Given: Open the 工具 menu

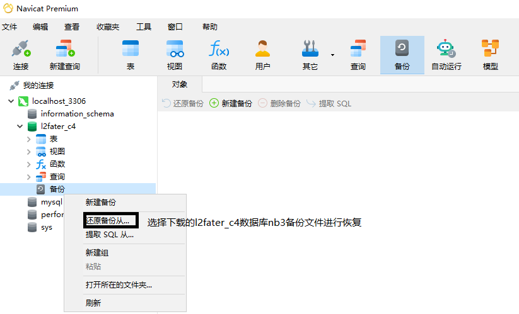Looking at the screenshot, I should pos(144,27).
